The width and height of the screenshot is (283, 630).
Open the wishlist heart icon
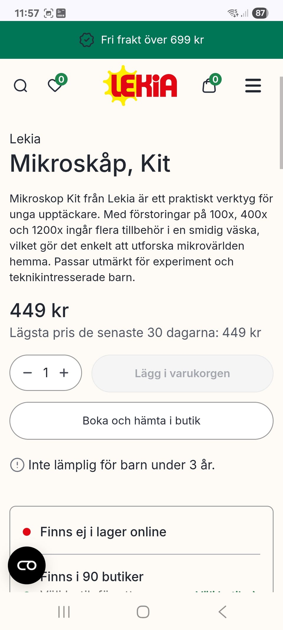click(x=55, y=86)
